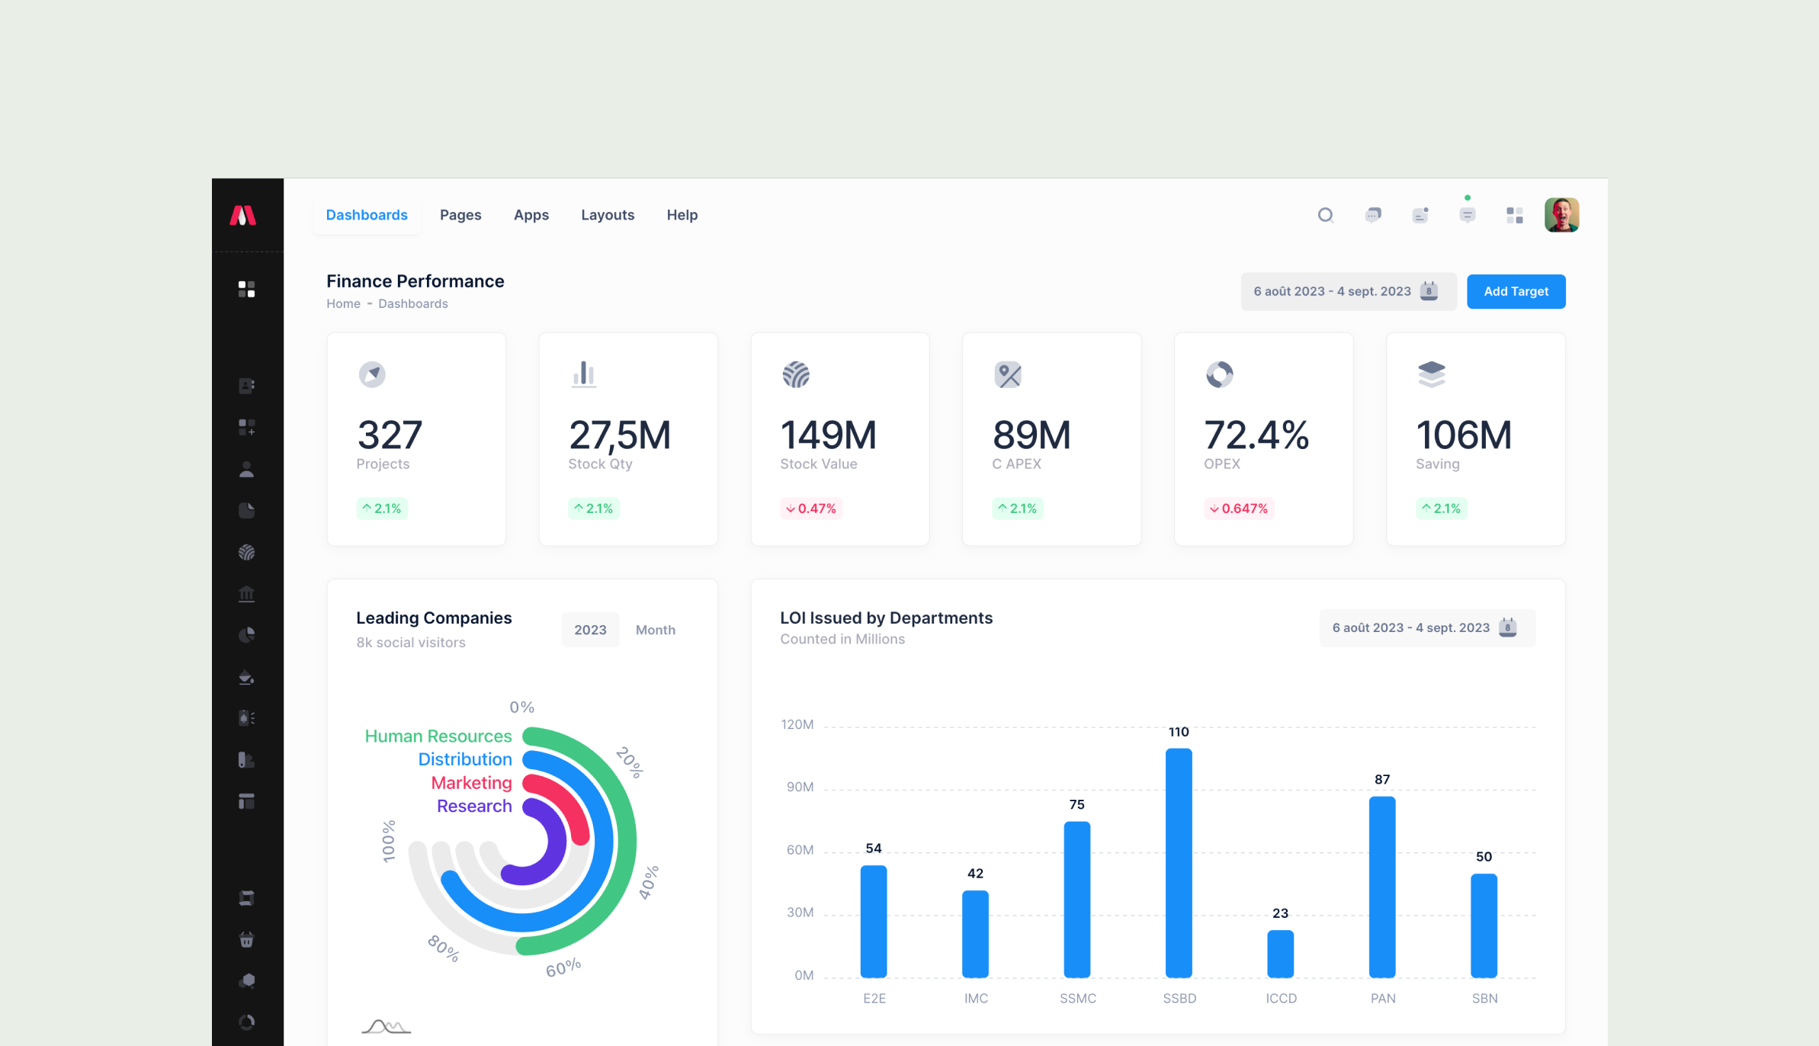
Task: Click the Add Target button
Action: 1516,291
